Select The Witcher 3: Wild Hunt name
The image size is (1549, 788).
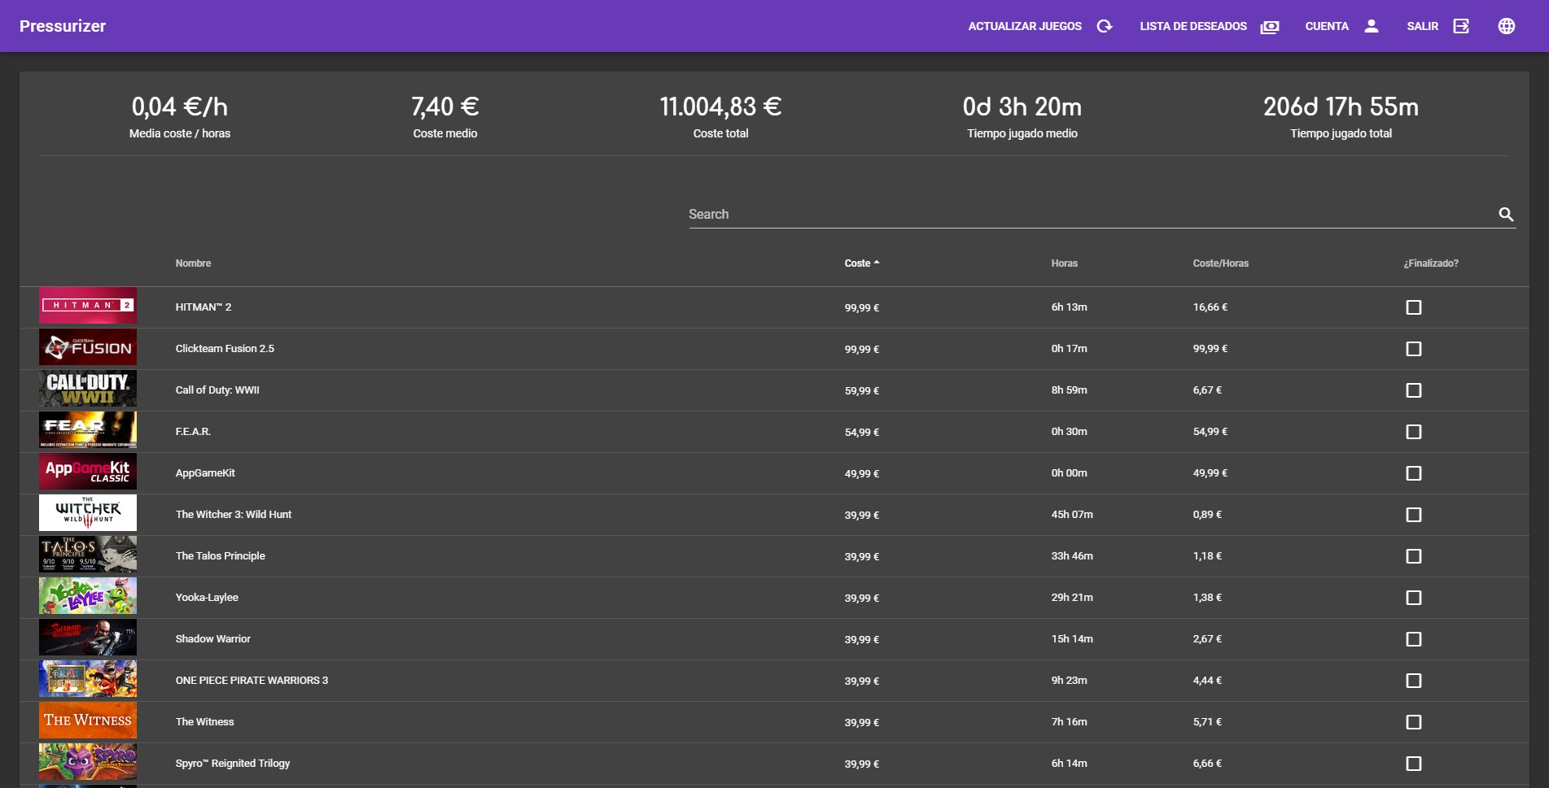(x=234, y=515)
